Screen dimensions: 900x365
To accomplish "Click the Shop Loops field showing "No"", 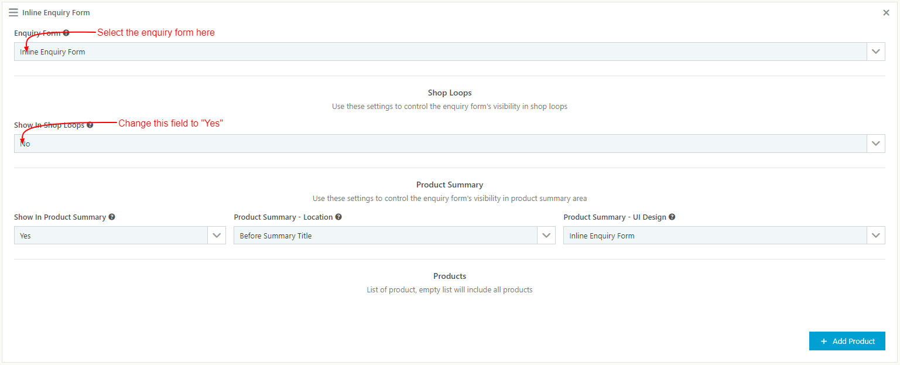I will pyautogui.click(x=439, y=144).
